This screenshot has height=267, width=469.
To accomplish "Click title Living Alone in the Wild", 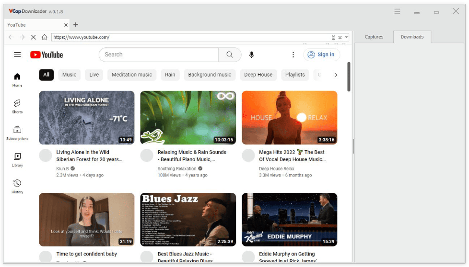I will click(89, 156).
